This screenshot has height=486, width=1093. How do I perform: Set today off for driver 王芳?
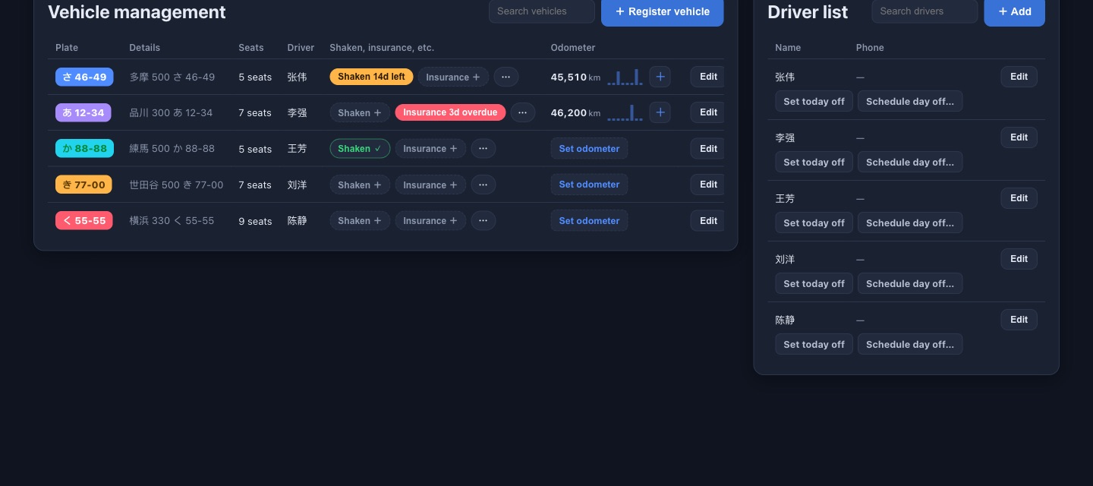tap(814, 222)
